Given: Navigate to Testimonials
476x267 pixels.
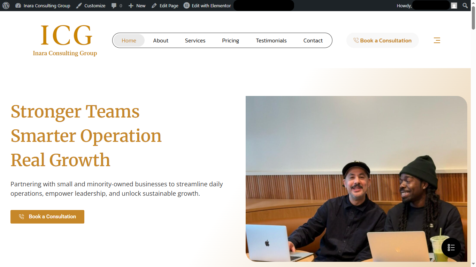Looking at the screenshot, I should click(x=271, y=40).
